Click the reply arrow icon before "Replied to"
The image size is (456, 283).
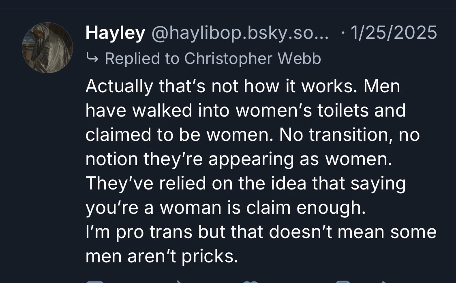click(x=92, y=59)
